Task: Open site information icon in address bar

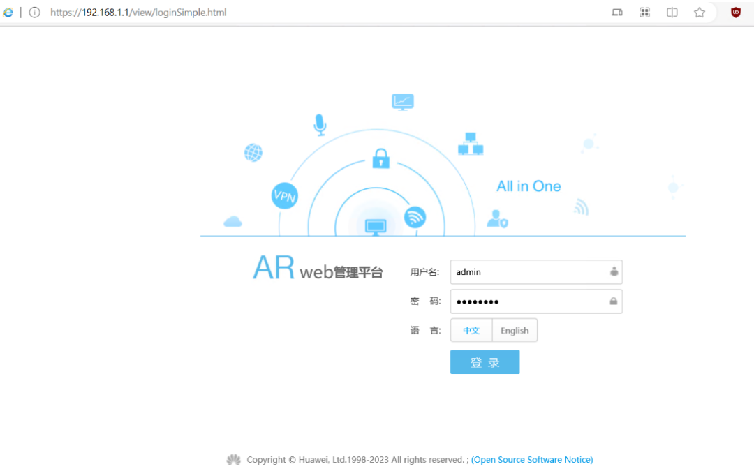Action: point(35,13)
